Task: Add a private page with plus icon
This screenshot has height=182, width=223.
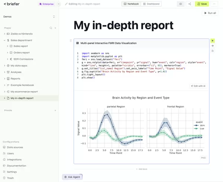Action: pyautogui.click(x=55, y=110)
